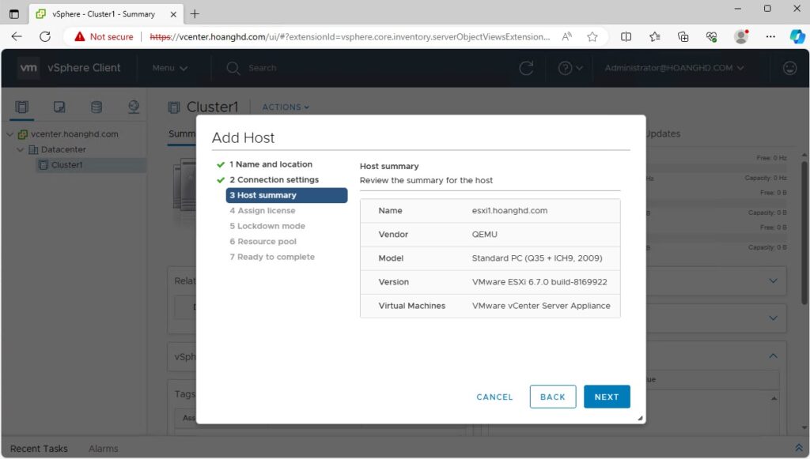Click the feedback smiley icon
This screenshot has height=459, width=810.
click(789, 68)
